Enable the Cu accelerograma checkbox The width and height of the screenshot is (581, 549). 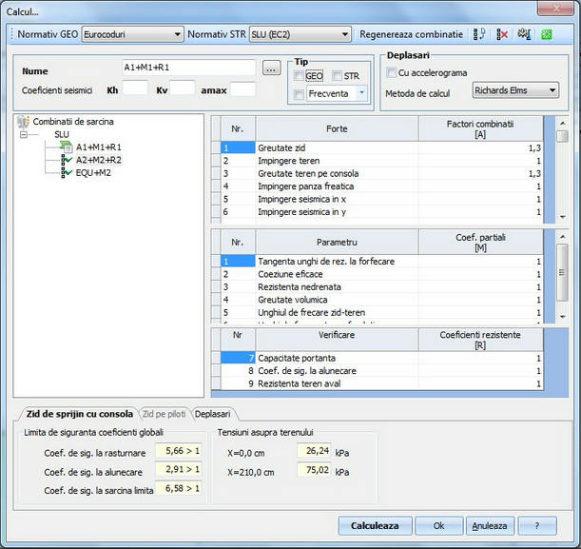click(x=391, y=72)
